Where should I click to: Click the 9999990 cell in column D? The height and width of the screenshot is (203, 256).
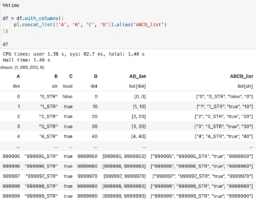[x=87, y=196]
